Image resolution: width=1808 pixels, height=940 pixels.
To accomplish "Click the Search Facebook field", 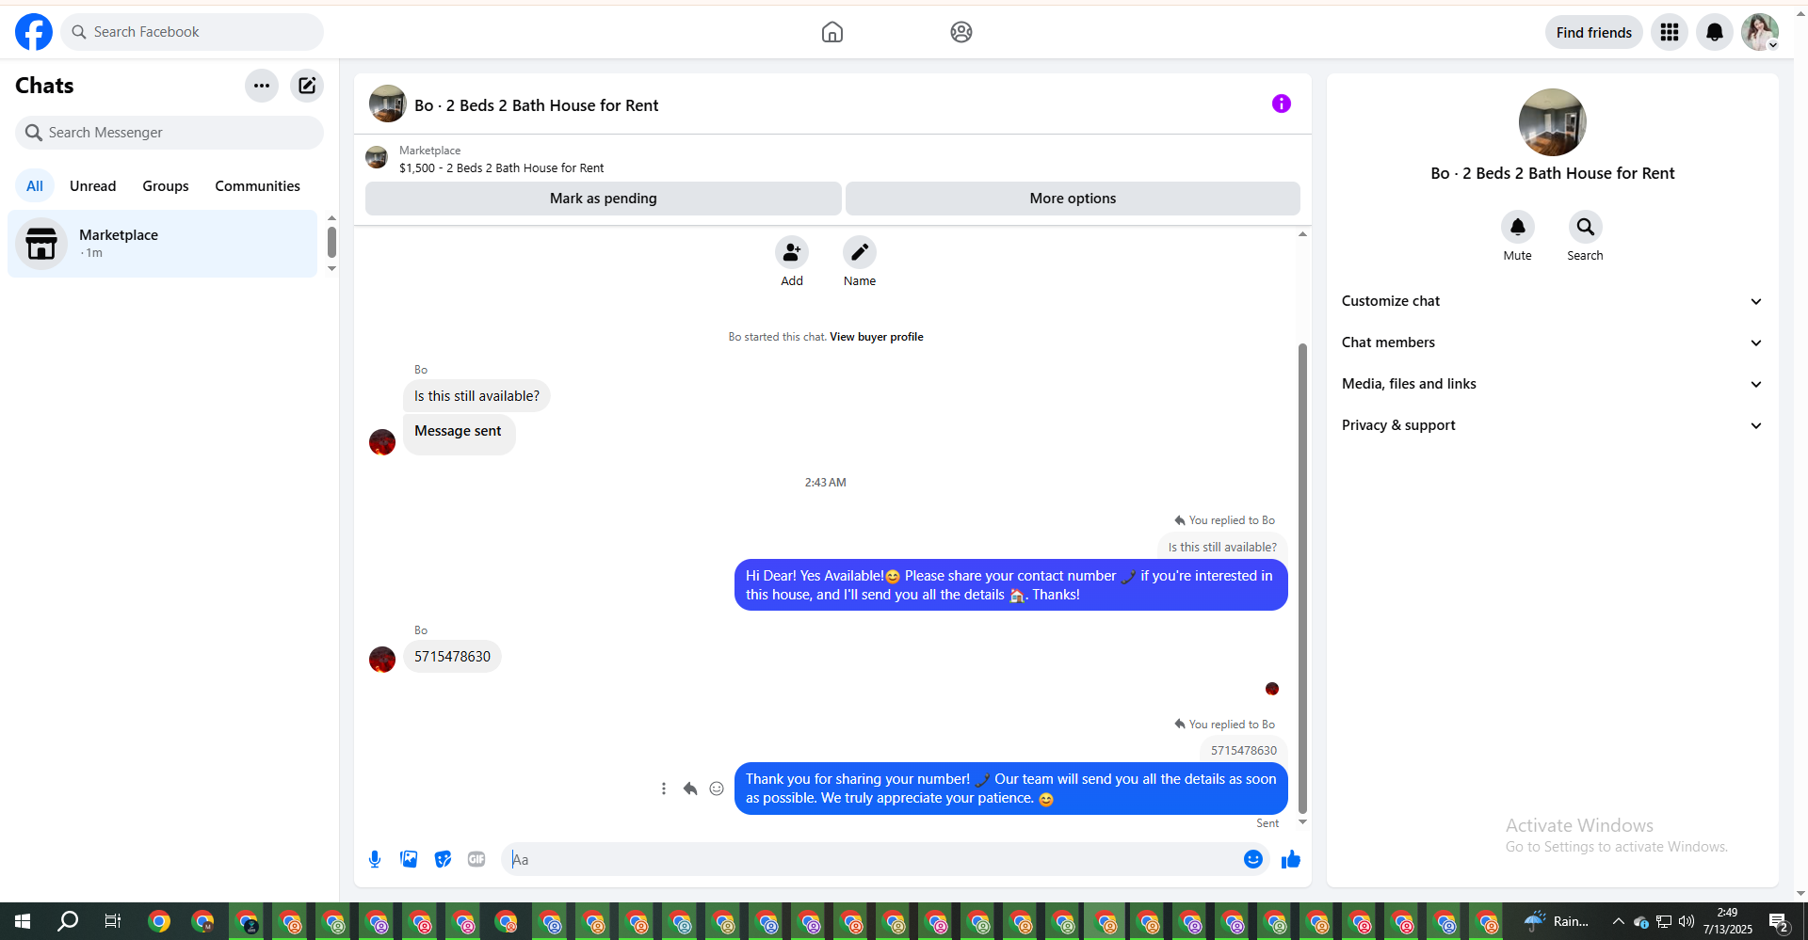I will [x=192, y=32].
